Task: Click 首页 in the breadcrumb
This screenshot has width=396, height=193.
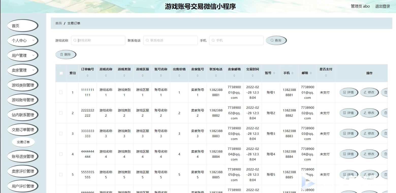Action: click(59, 23)
